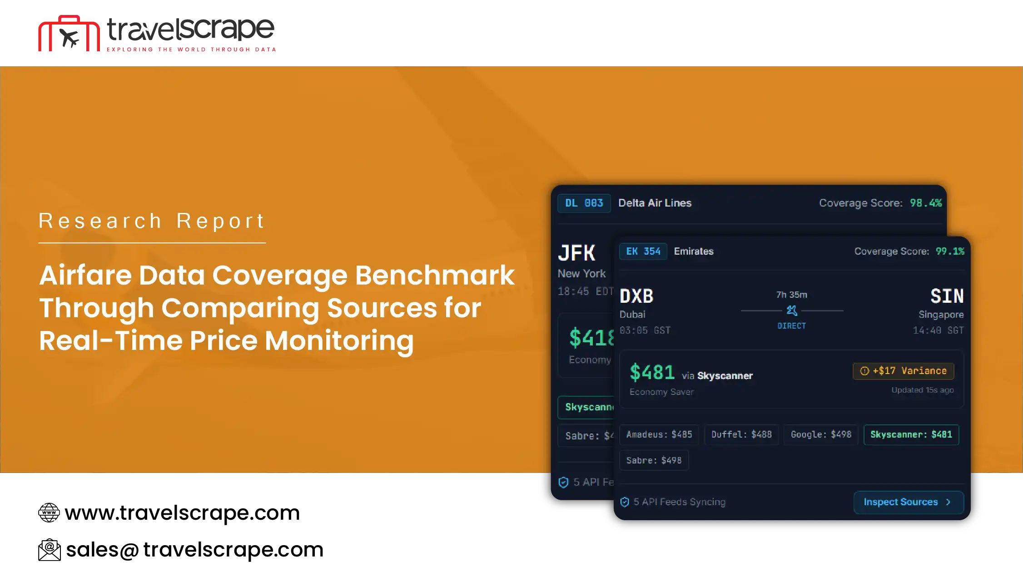Click the direct flight plane icon

point(792,310)
